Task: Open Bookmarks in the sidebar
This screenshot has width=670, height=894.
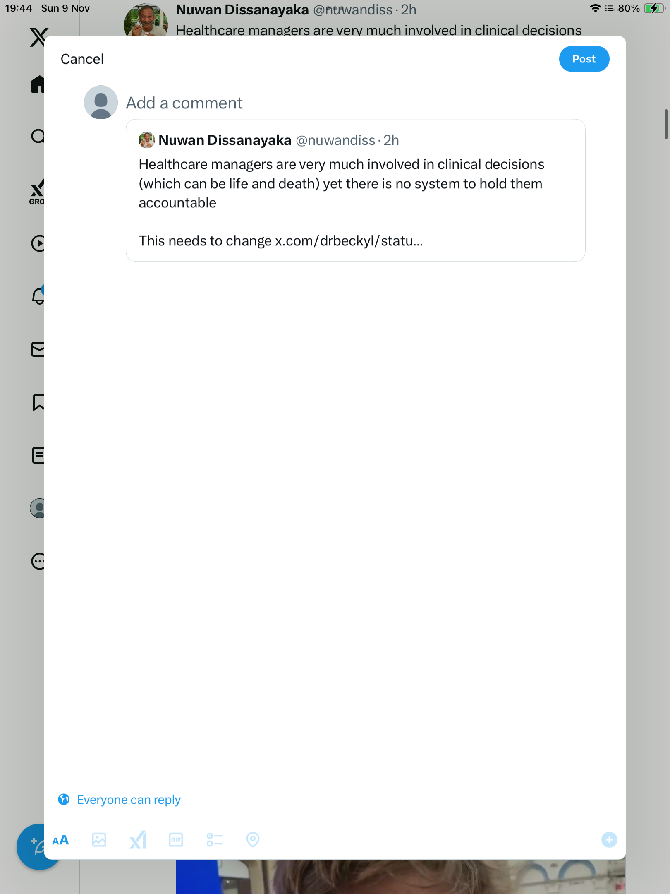Action: tap(38, 402)
